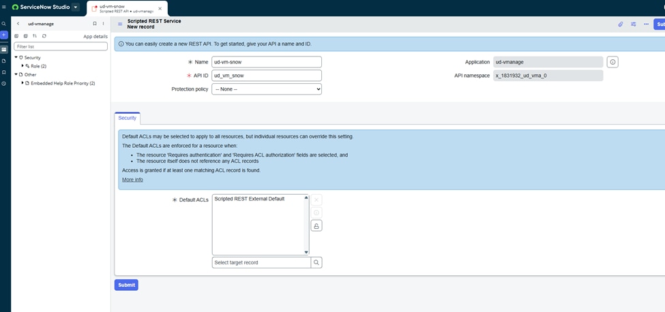Screen dimensions: 665x312
Task: Open recent history clock icon
Action: (4, 84)
